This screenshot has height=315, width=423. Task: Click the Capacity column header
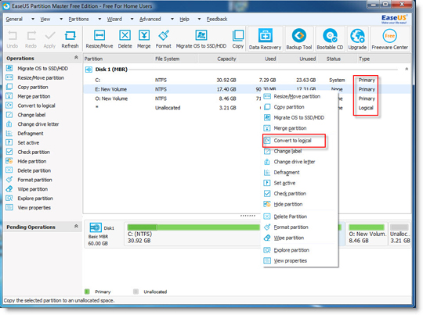click(218, 59)
